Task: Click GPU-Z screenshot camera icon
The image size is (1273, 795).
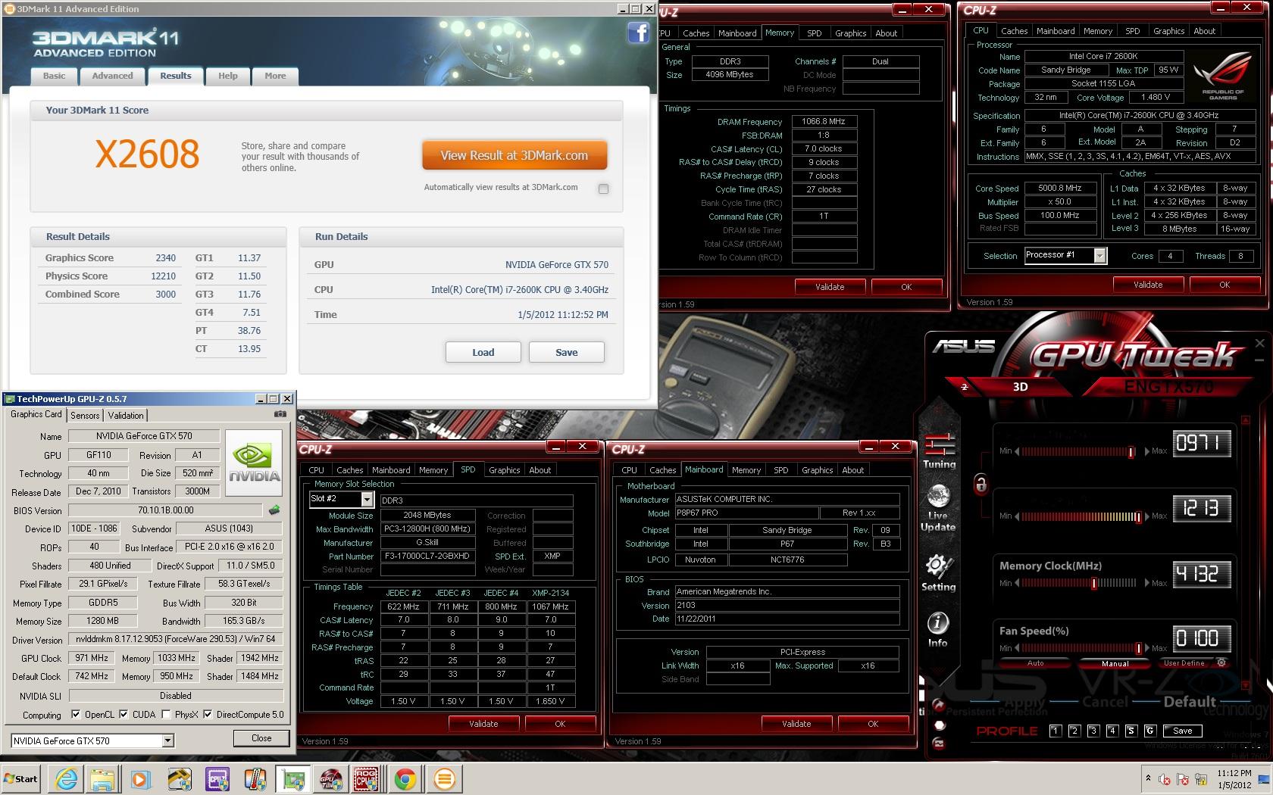Action: tap(280, 414)
